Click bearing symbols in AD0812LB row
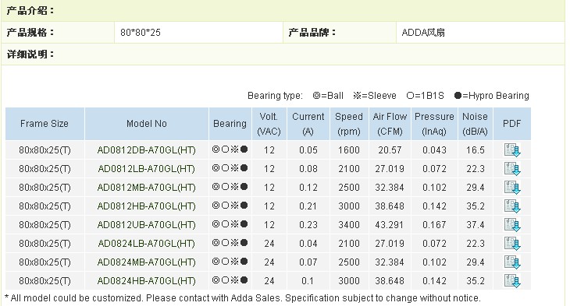The image size is (570, 306). (x=230, y=168)
